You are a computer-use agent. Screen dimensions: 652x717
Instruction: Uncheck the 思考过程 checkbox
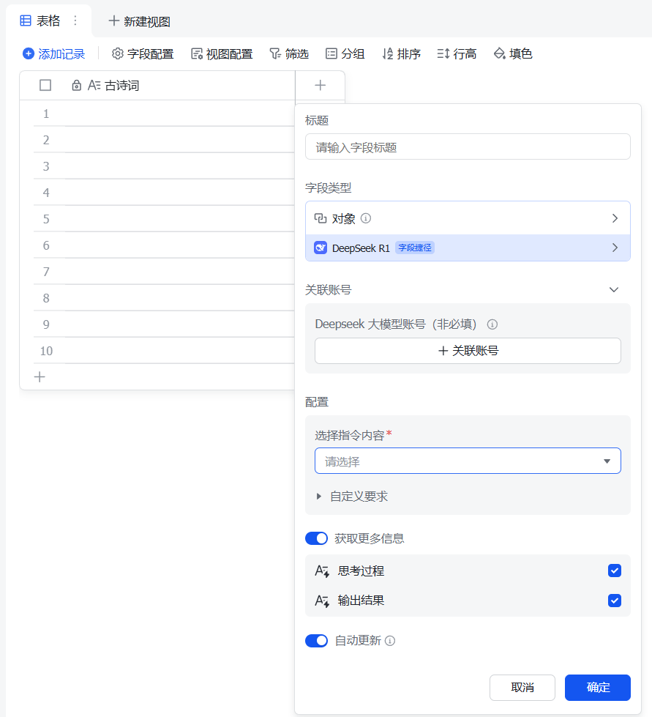615,571
